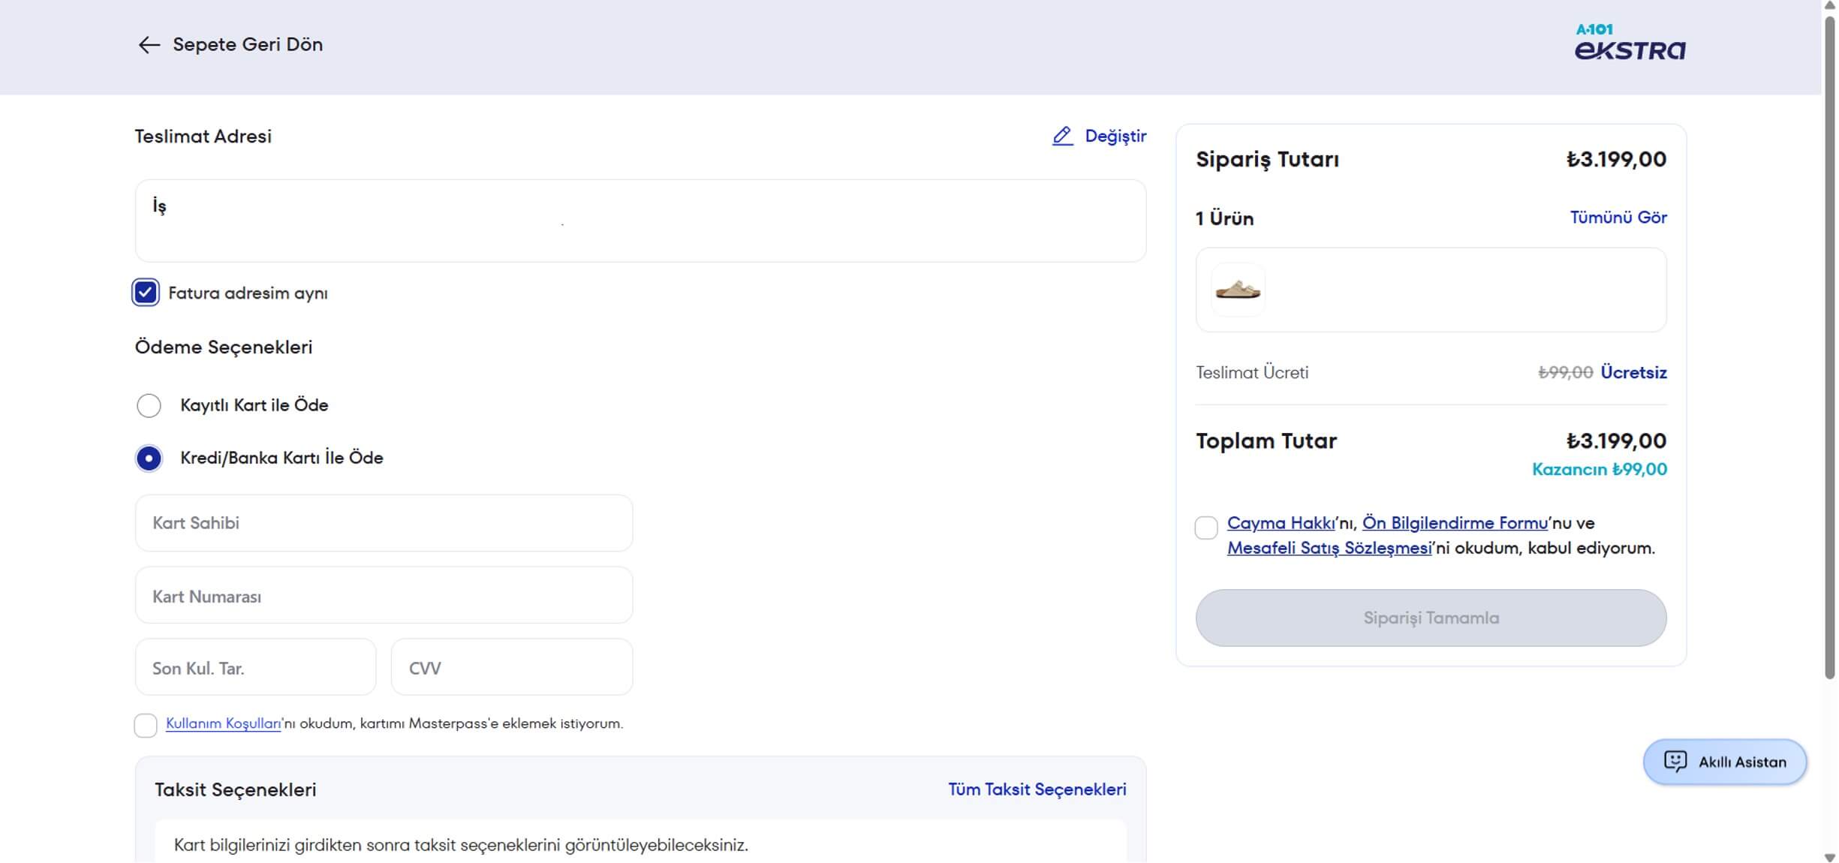This screenshot has height=863, width=1839.
Task: Focus the Kart Sahibi field
Action: pyautogui.click(x=384, y=523)
